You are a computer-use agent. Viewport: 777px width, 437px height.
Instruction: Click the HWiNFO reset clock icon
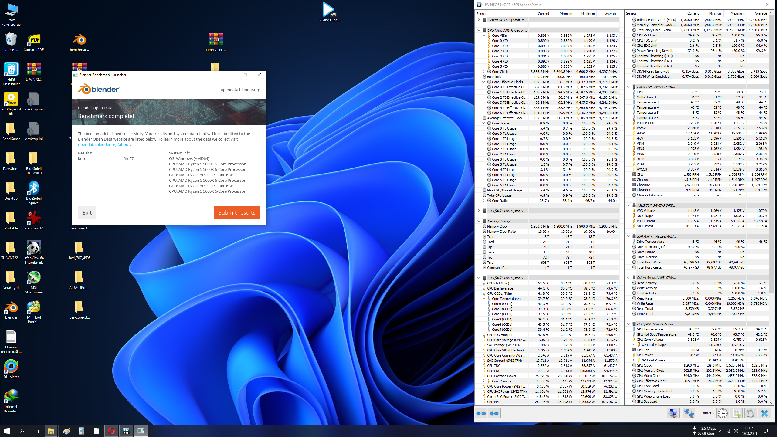coord(723,413)
